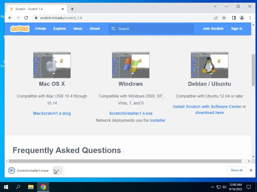Image resolution: width=257 pixels, height=192 pixels.
Task: Open the notification center icon
Action: point(249,187)
